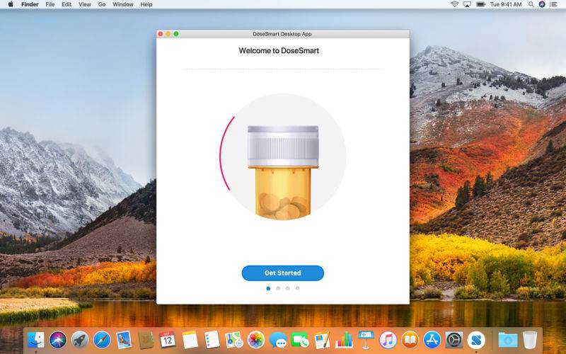Select the fourth onboarding page dot
Screen dimensions: 566x354
tap(297, 289)
